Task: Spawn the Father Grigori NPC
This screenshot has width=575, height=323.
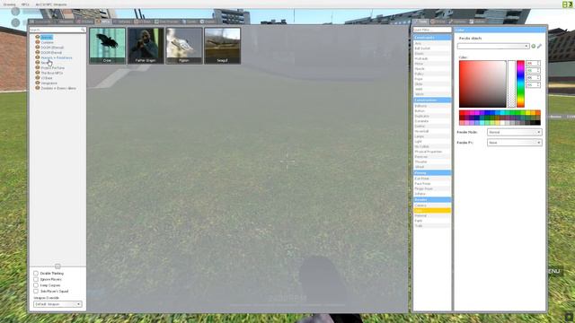Action: tap(146, 46)
